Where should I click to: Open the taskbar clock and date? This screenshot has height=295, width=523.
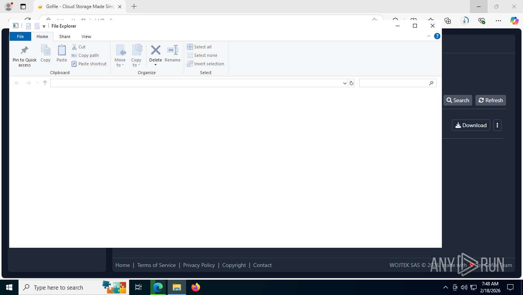490,287
